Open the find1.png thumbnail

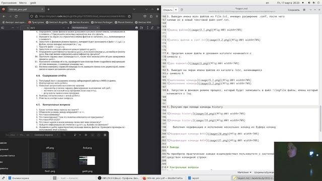pos(50,160)
